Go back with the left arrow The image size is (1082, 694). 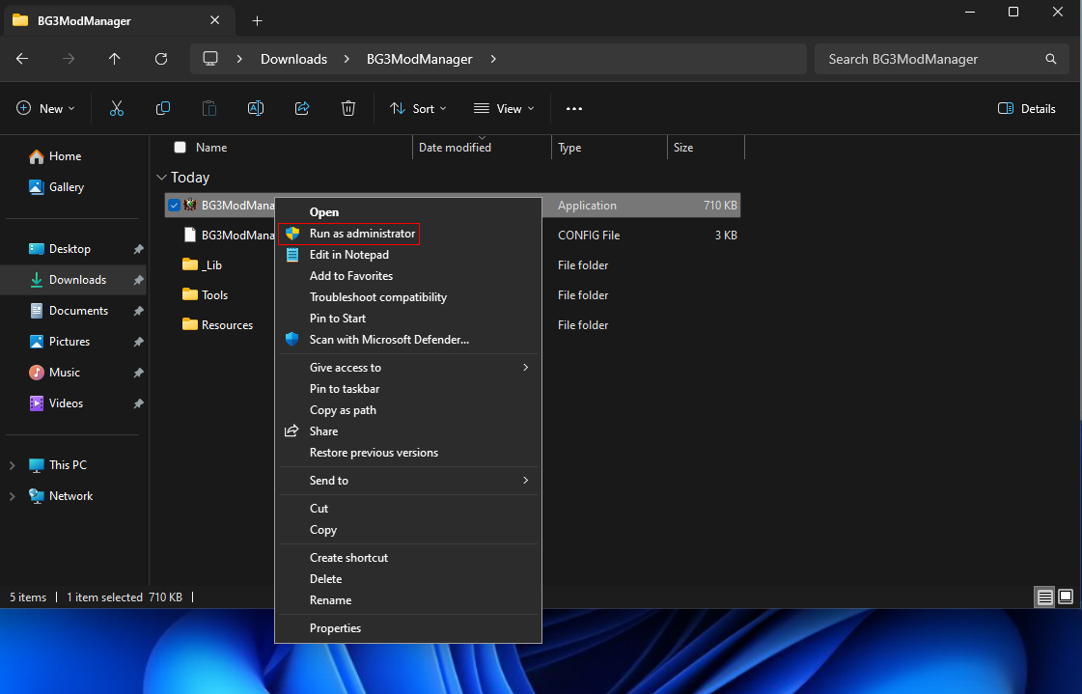tap(22, 59)
